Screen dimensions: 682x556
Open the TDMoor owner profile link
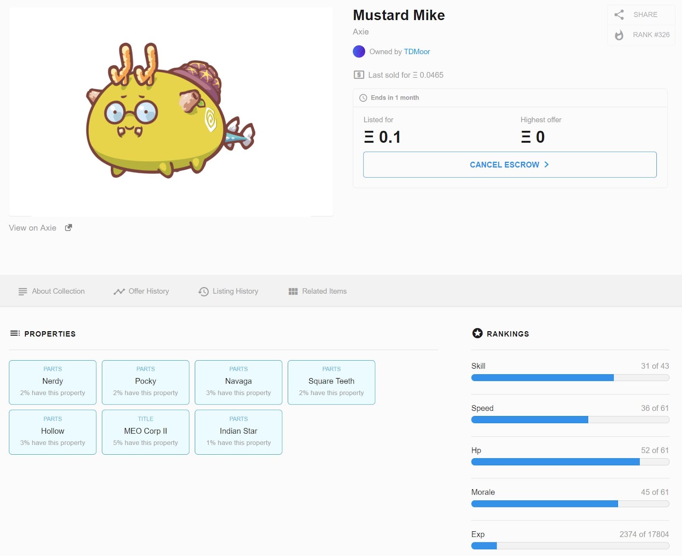pos(417,52)
